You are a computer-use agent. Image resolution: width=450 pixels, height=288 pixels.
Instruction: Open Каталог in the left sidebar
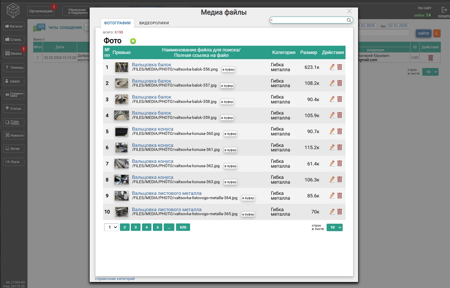point(14,26)
